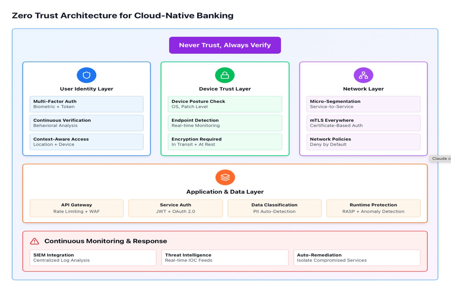The width and height of the screenshot is (451, 290).
Task: Click the red warning triangle icon
Action: click(x=34, y=241)
